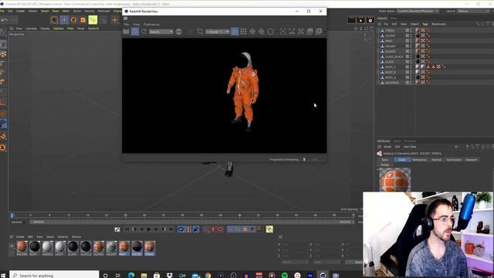The height and width of the screenshot is (278, 494).
Task: Click the grey round icon after Beauty dropdown
Action: click(178, 32)
